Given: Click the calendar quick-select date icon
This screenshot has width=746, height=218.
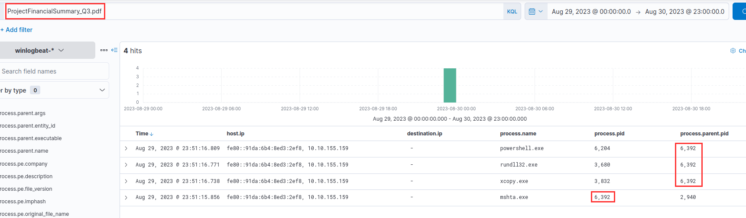Looking at the screenshot, I should (535, 12).
